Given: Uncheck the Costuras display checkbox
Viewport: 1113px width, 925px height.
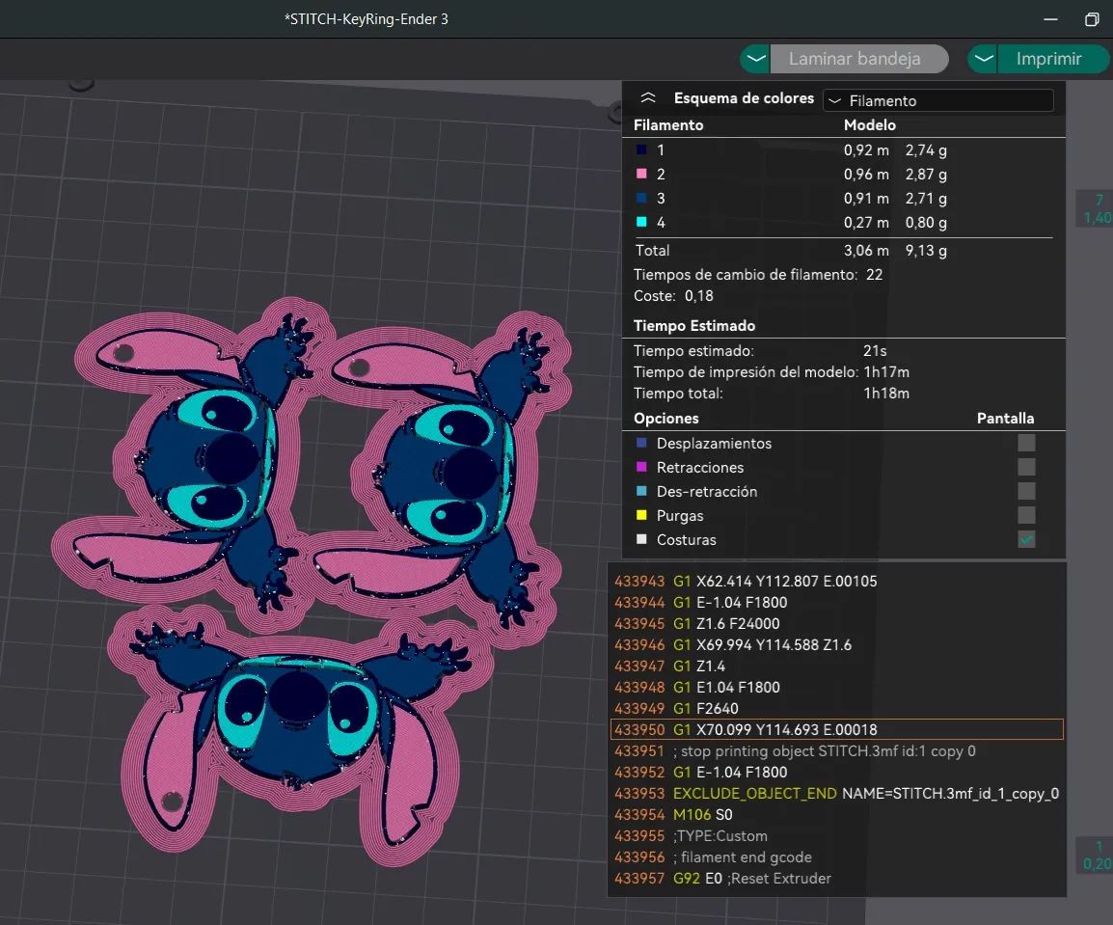Looking at the screenshot, I should click(x=1026, y=539).
